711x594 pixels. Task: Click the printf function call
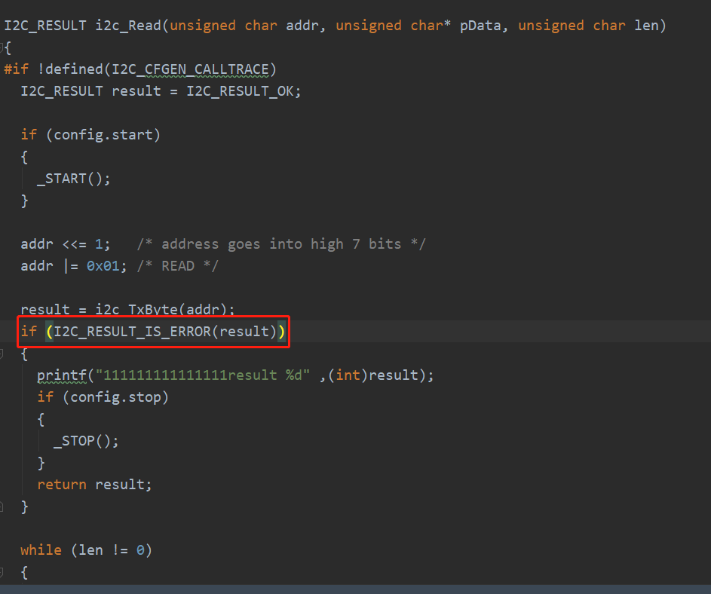coord(62,375)
